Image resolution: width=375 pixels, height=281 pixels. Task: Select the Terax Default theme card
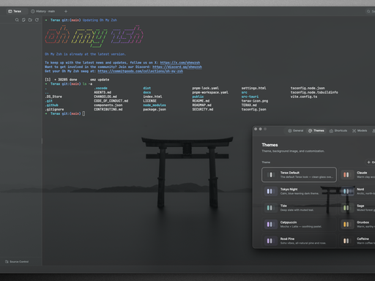[x=299, y=175]
